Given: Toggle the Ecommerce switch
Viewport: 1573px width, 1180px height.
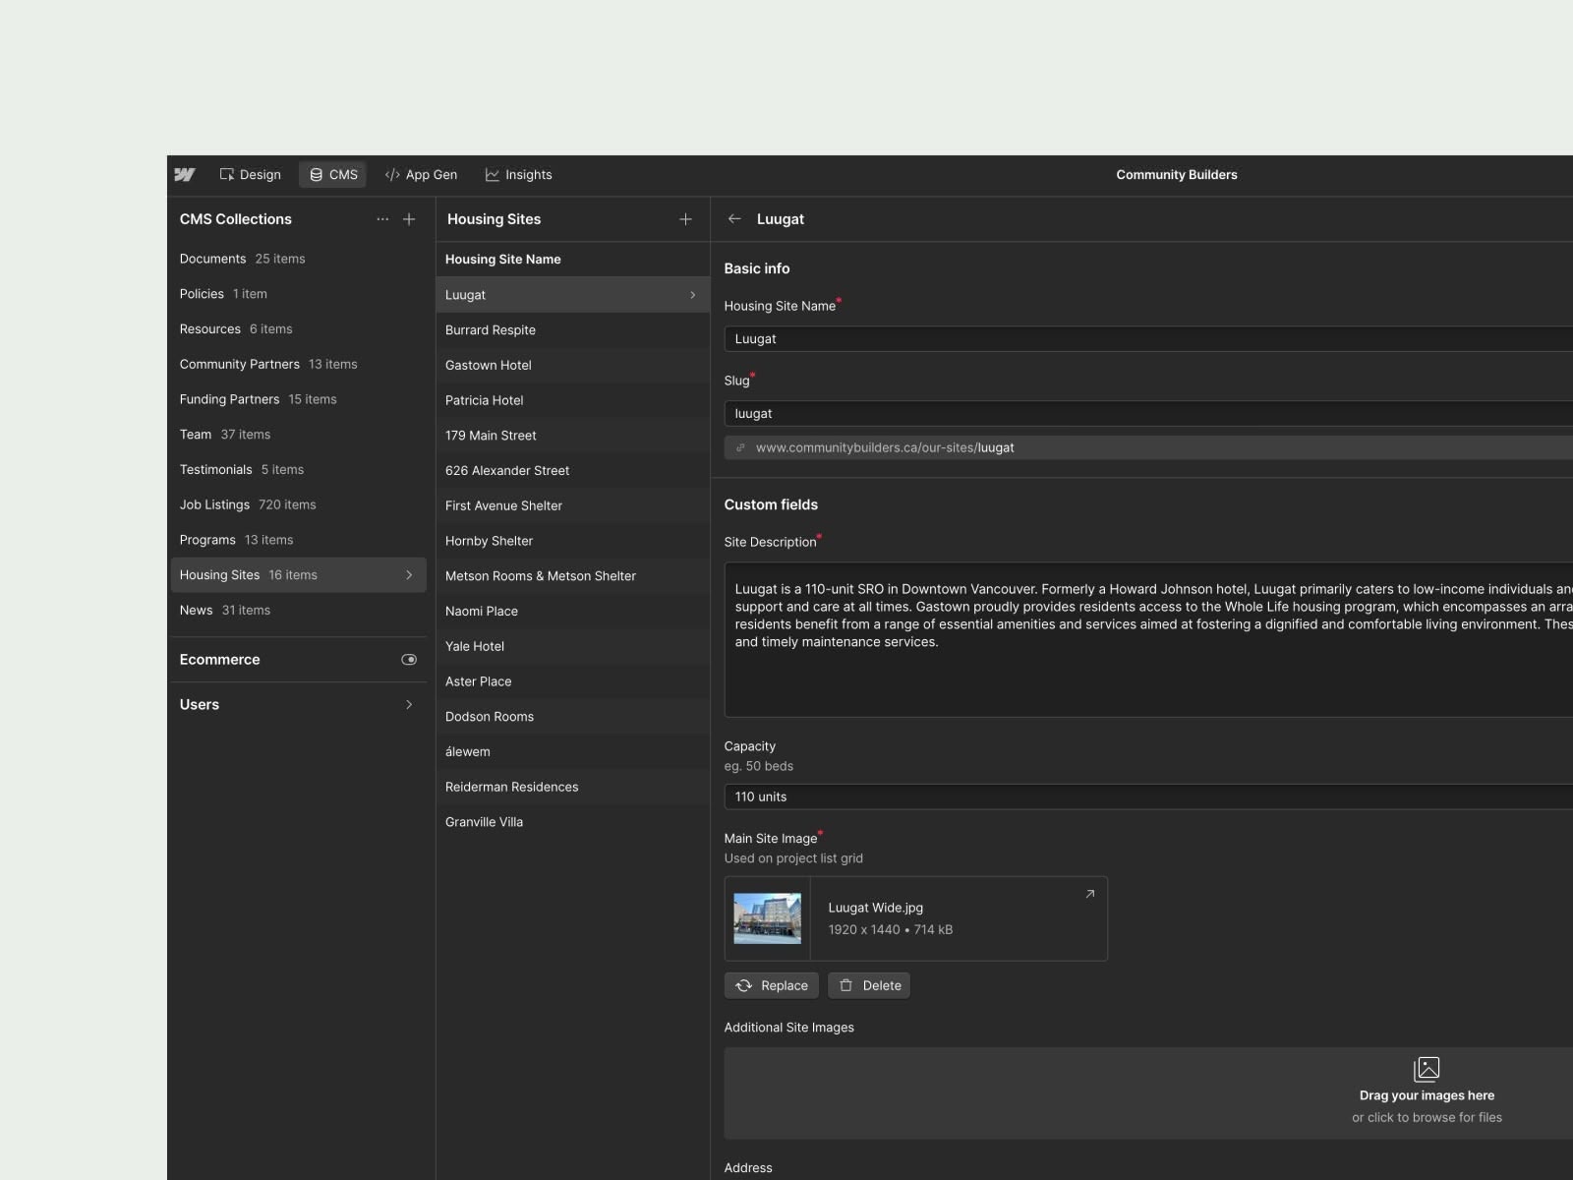Looking at the screenshot, I should coord(409,660).
